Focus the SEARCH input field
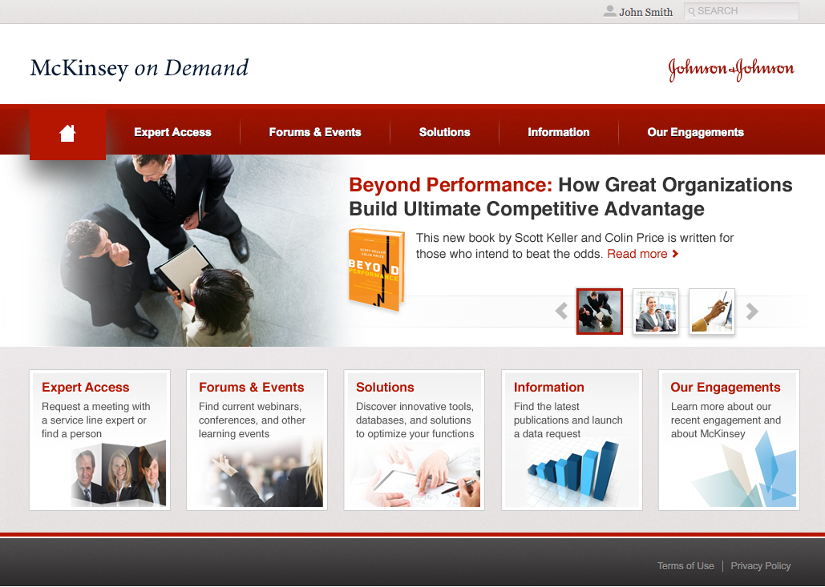Screen dimensions: 825x587 click(x=742, y=11)
